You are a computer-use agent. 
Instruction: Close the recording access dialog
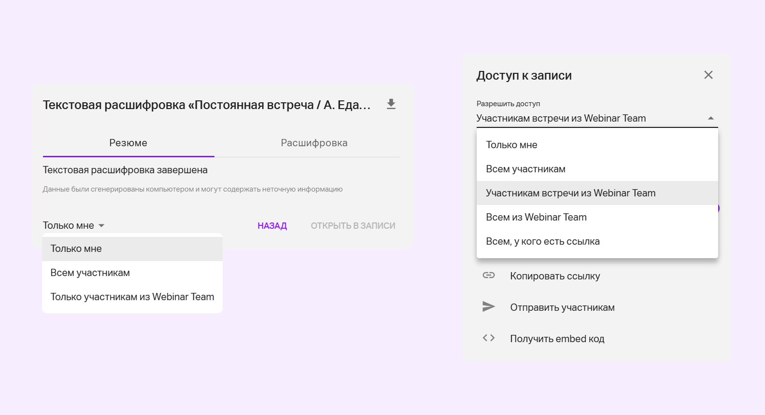[708, 75]
